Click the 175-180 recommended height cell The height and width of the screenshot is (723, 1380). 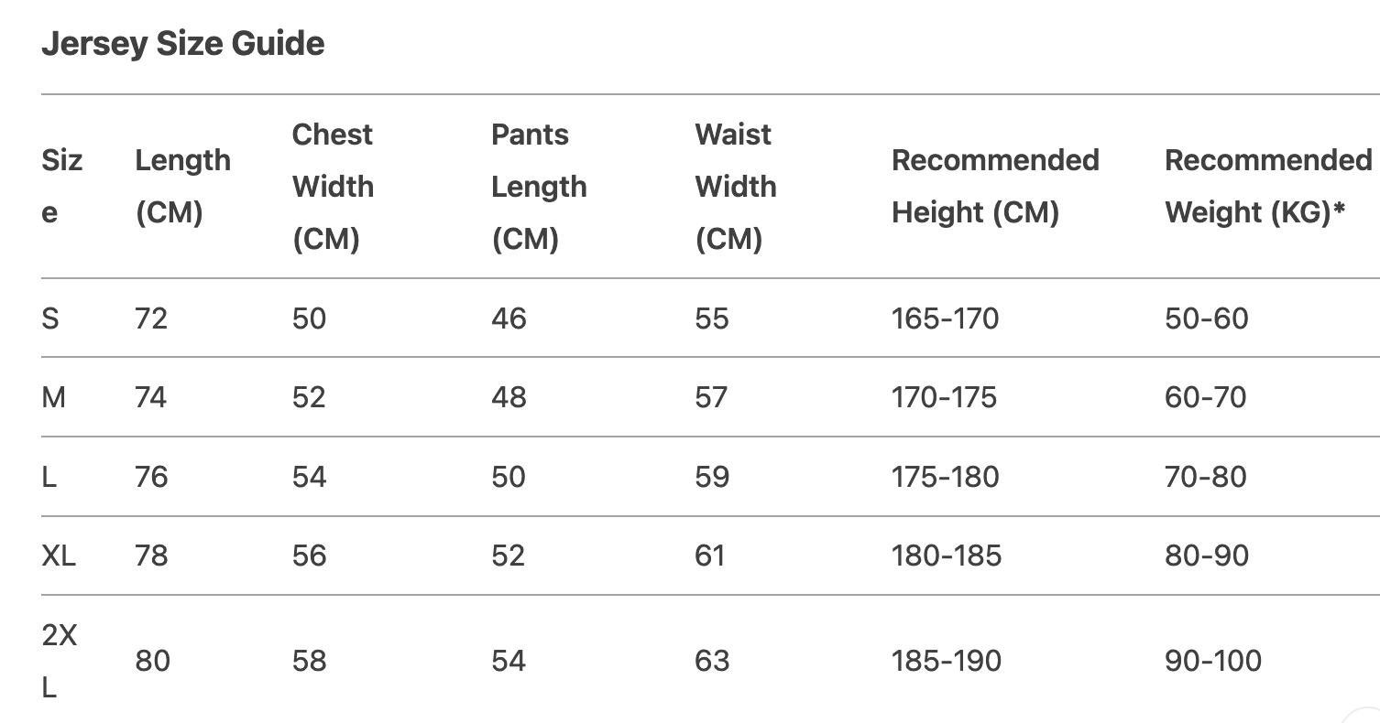click(945, 477)
